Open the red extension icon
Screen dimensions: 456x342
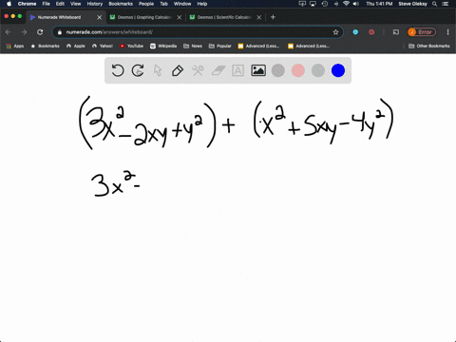pos(371,32)
